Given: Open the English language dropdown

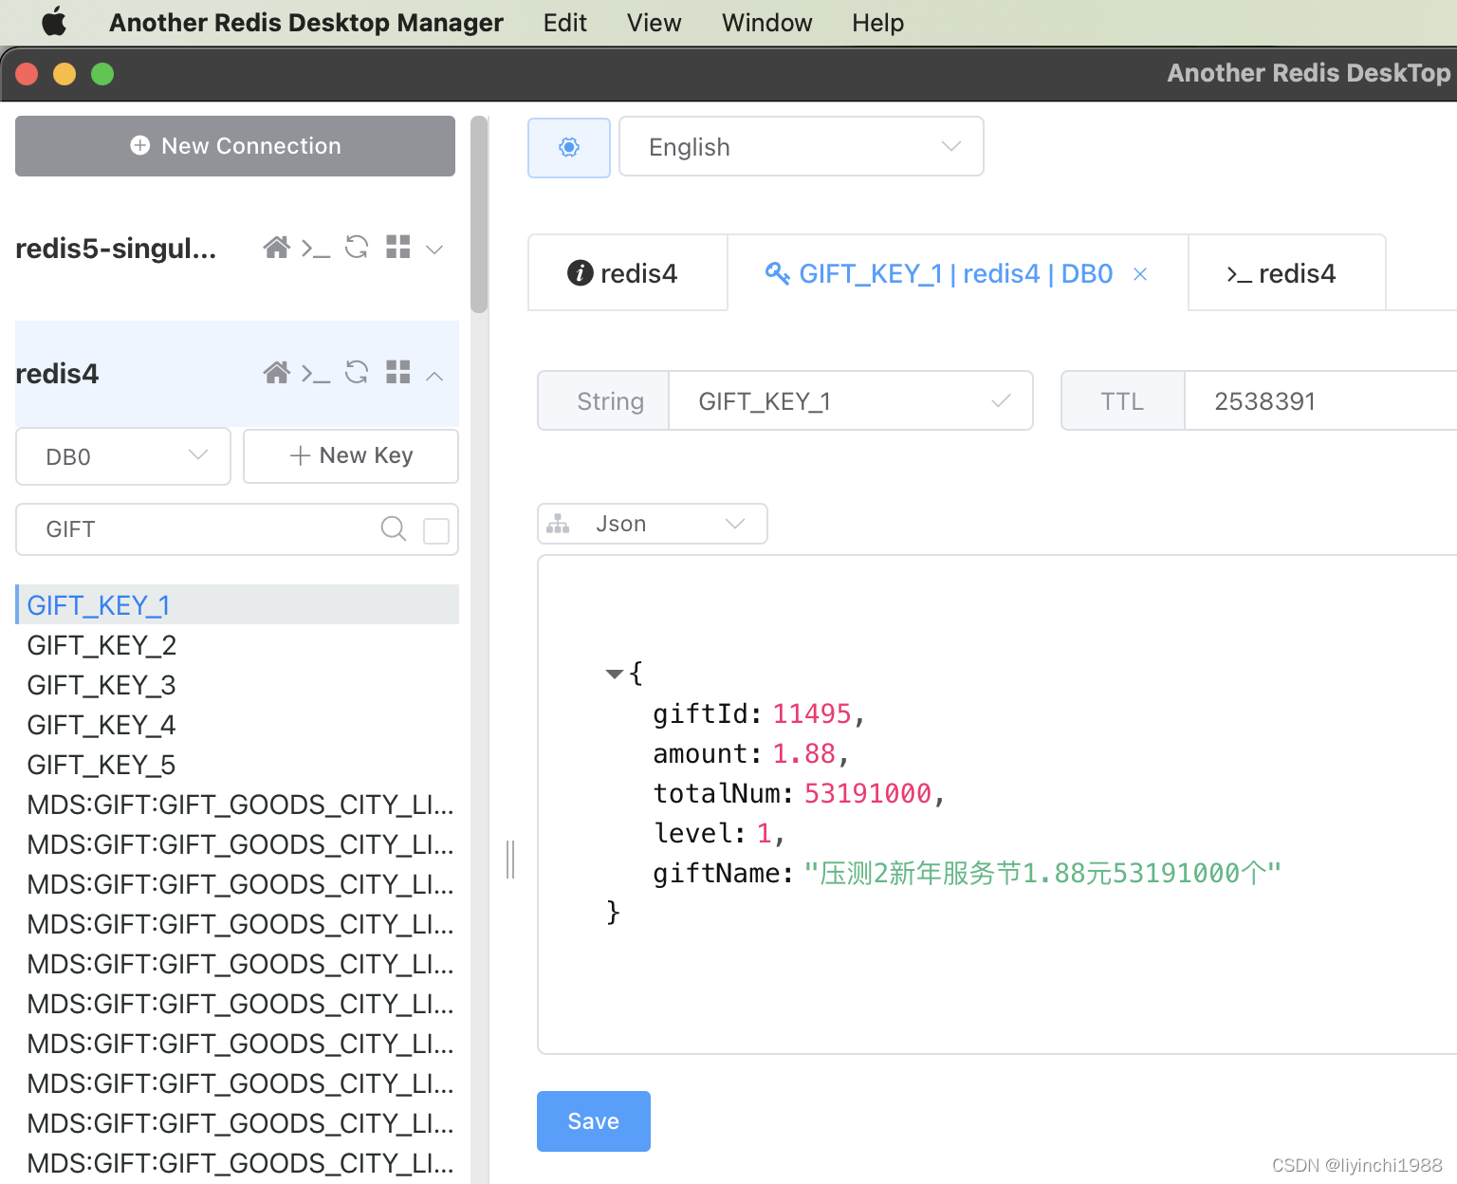Looking at the screenshot, I should (802, 147).
